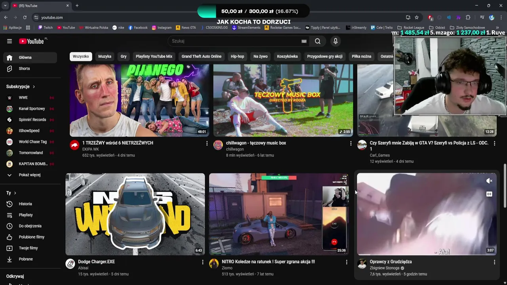Viewport: 507px width, 285px height.
Task: Select Przygodowe gry akcji chip
Action: click(x=325, y=56)
